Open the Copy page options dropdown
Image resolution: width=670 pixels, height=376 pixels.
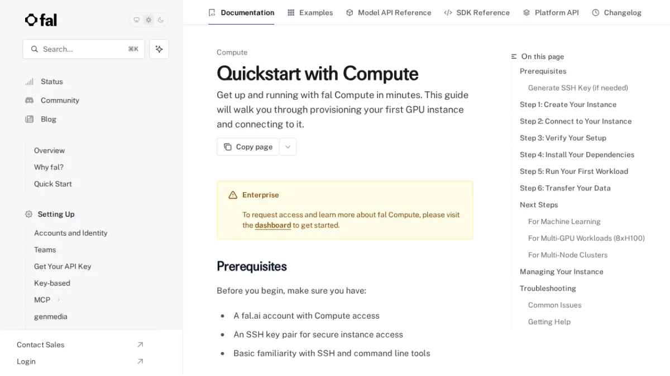coord(288,147)
